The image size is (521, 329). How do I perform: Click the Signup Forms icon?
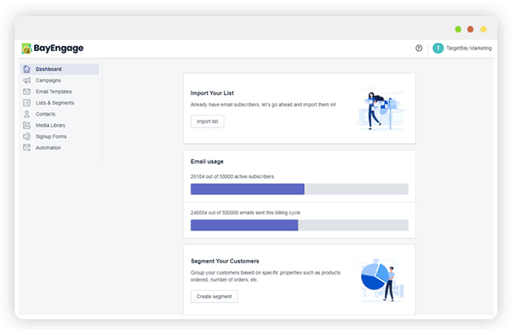27,136
